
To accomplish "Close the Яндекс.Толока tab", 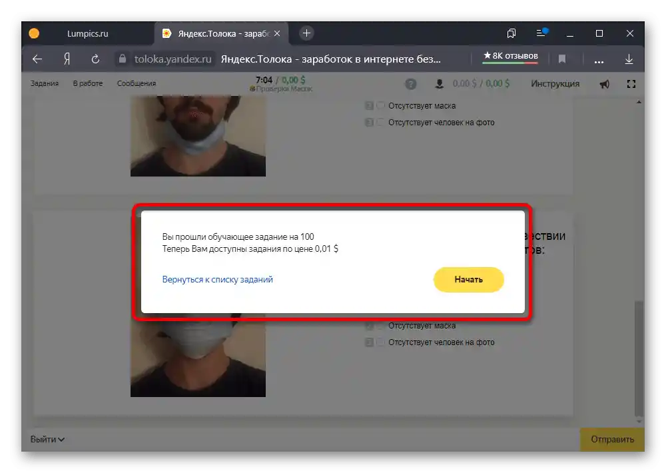I will point(277,33).
